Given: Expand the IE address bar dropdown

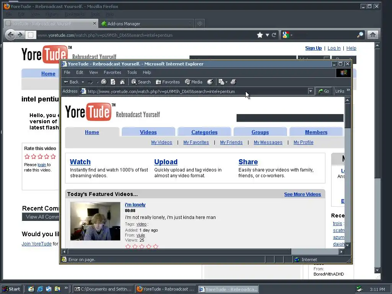Looking at the screenshot, I should [x=310, y=91].
